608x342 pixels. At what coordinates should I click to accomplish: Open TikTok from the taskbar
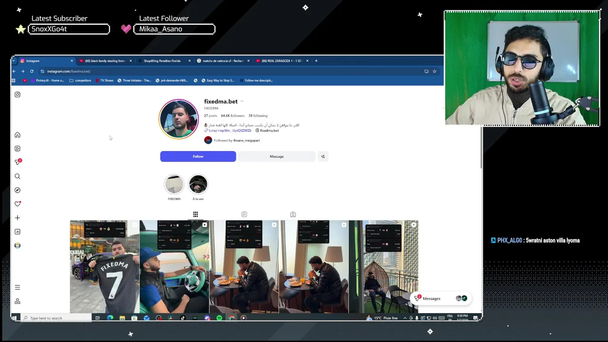click(183, 318)
